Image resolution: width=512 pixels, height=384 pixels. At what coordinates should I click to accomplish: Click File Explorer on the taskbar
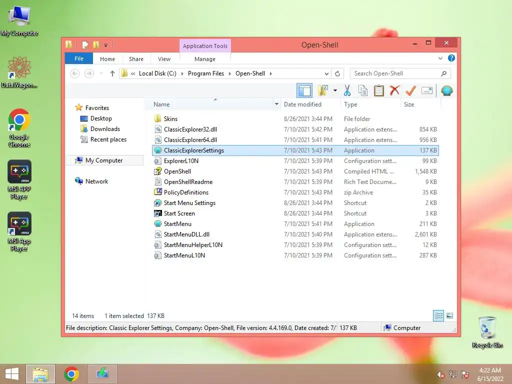coord(40,374)
